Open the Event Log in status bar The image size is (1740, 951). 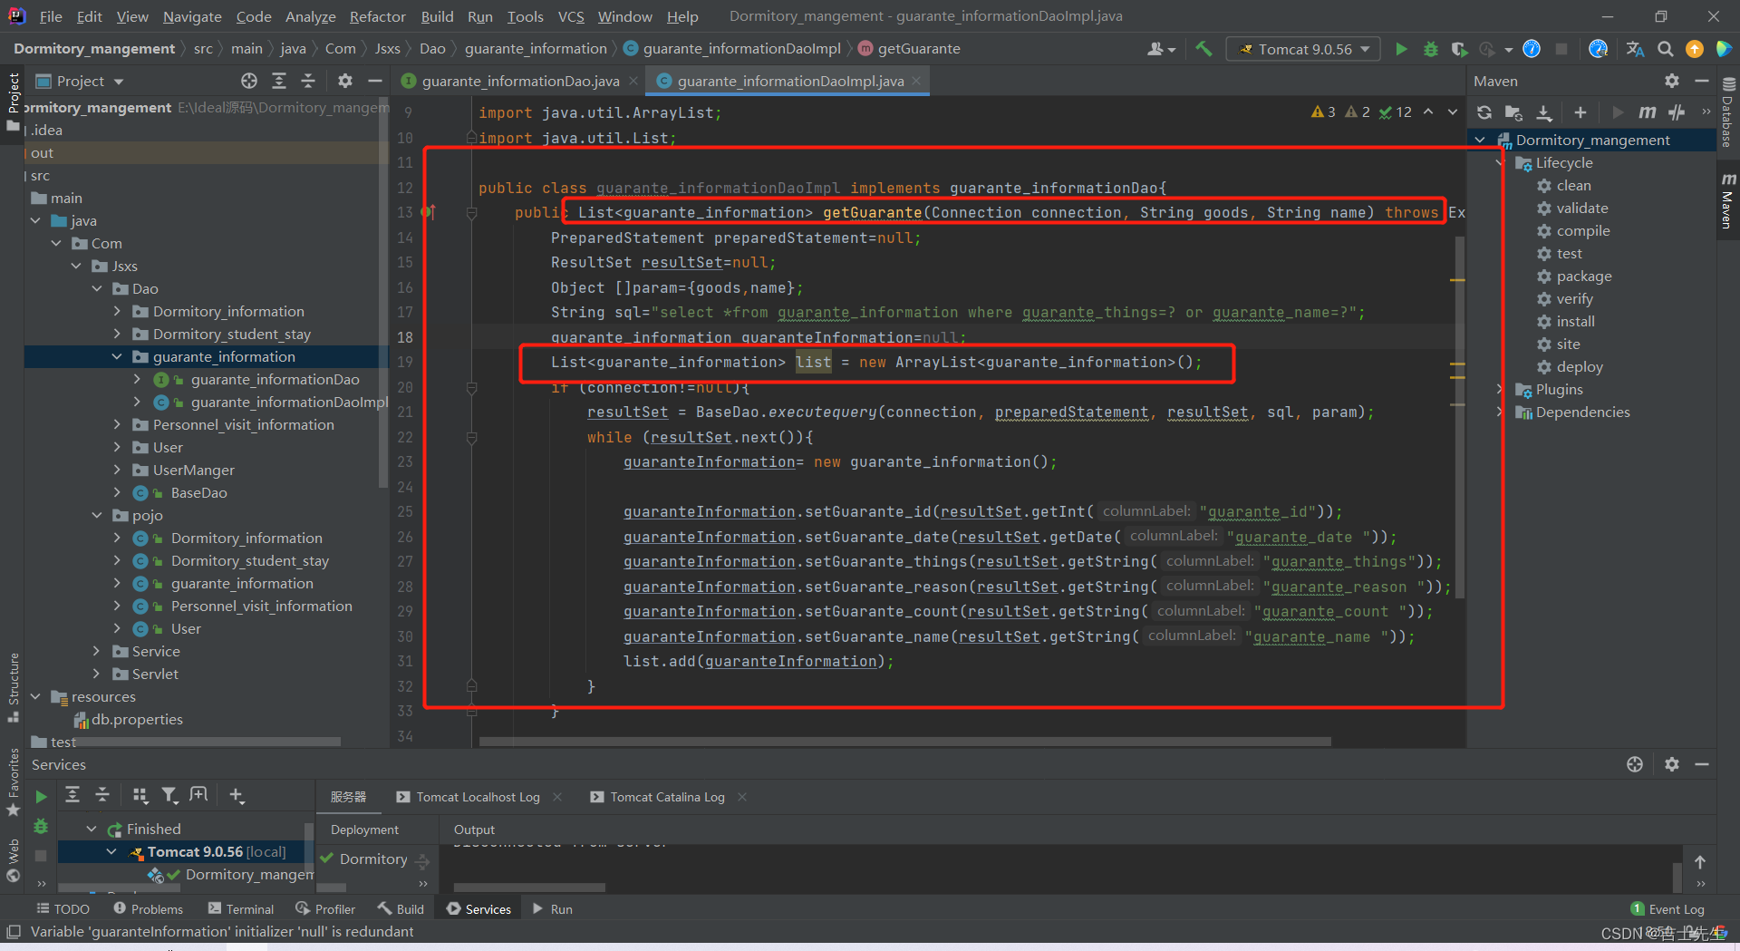[1667, 908]
